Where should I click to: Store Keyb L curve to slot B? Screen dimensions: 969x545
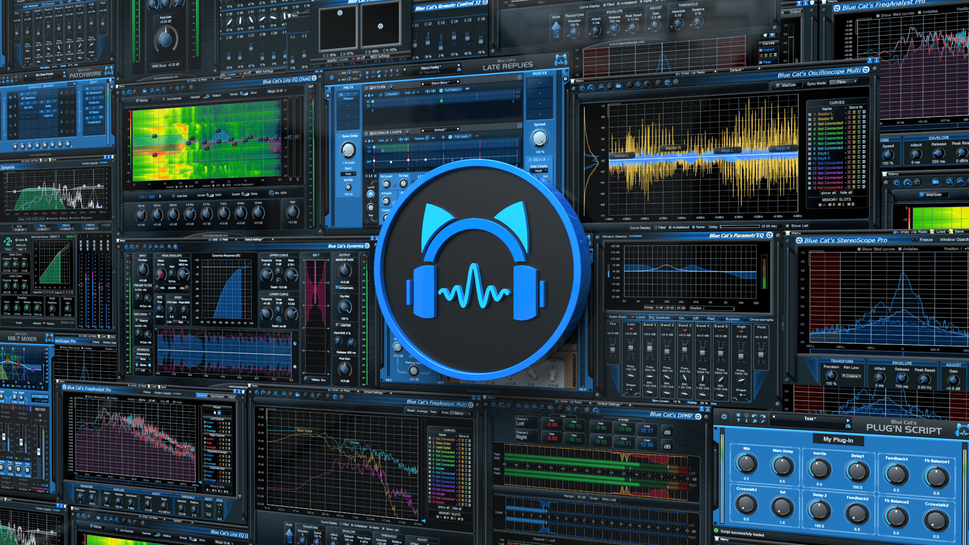click(854, 152)
